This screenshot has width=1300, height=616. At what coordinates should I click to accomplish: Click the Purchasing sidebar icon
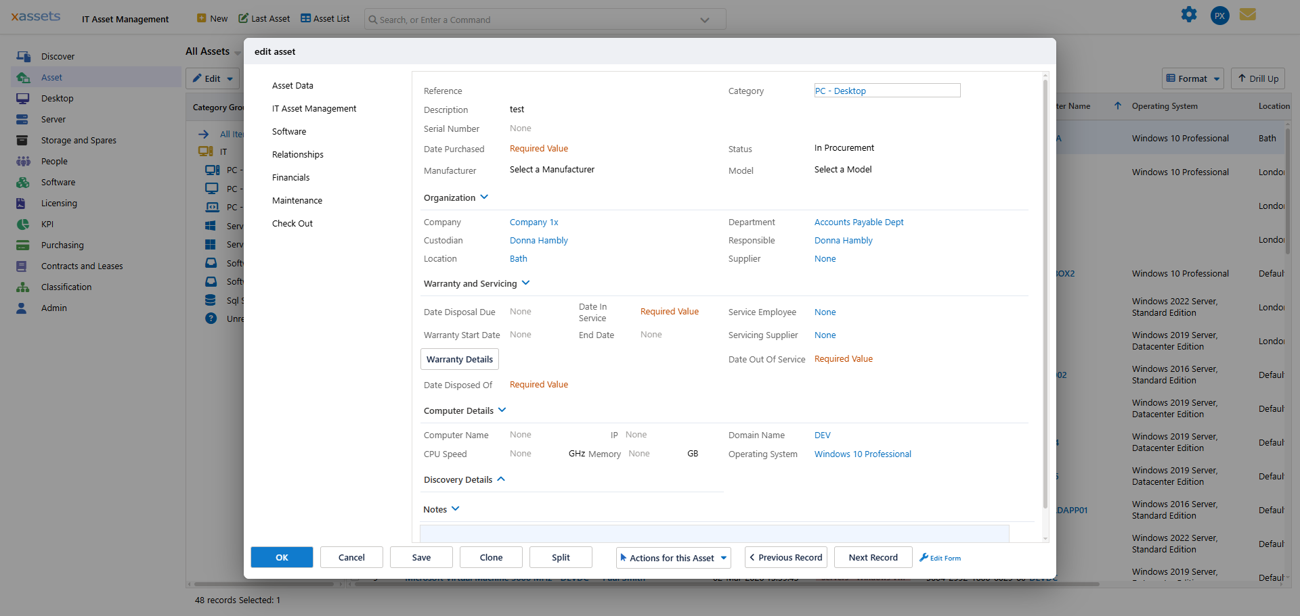pyautogui.click(x=24, y=245)
